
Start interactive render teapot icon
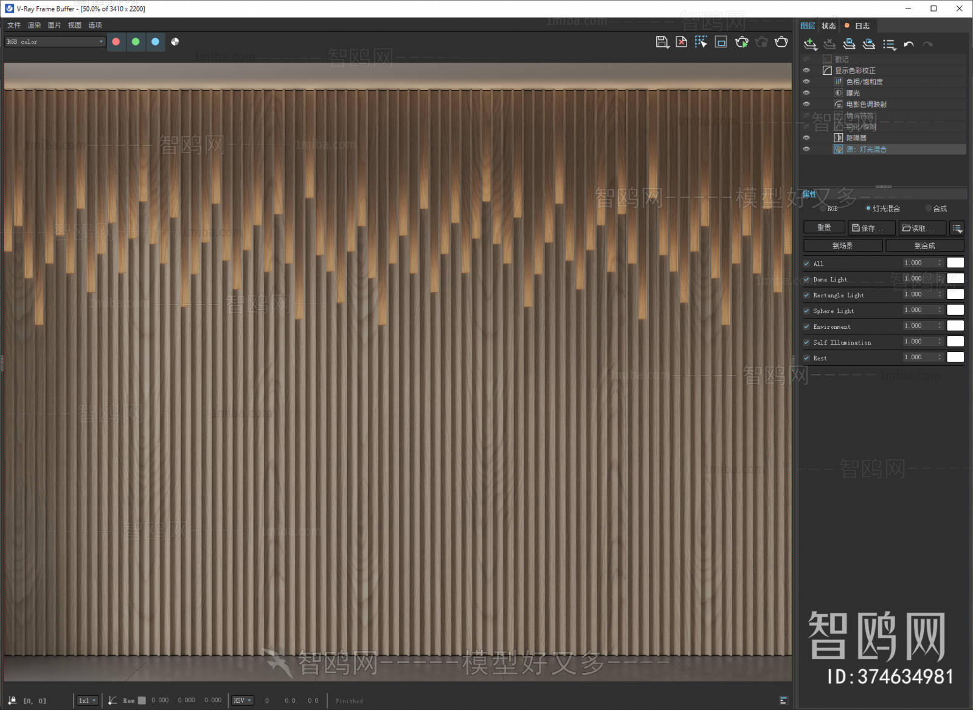click(x=742, y=42)
